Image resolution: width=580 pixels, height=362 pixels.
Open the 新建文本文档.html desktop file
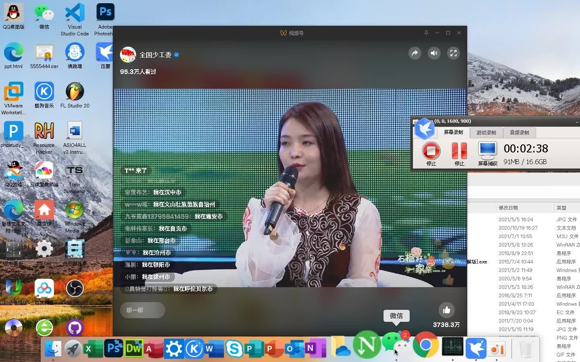click(14, 216)
